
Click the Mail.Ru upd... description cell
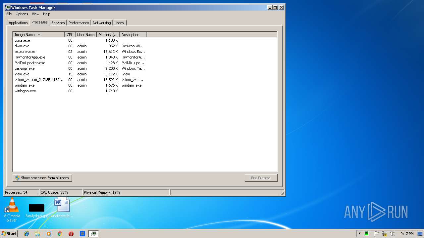133,63
